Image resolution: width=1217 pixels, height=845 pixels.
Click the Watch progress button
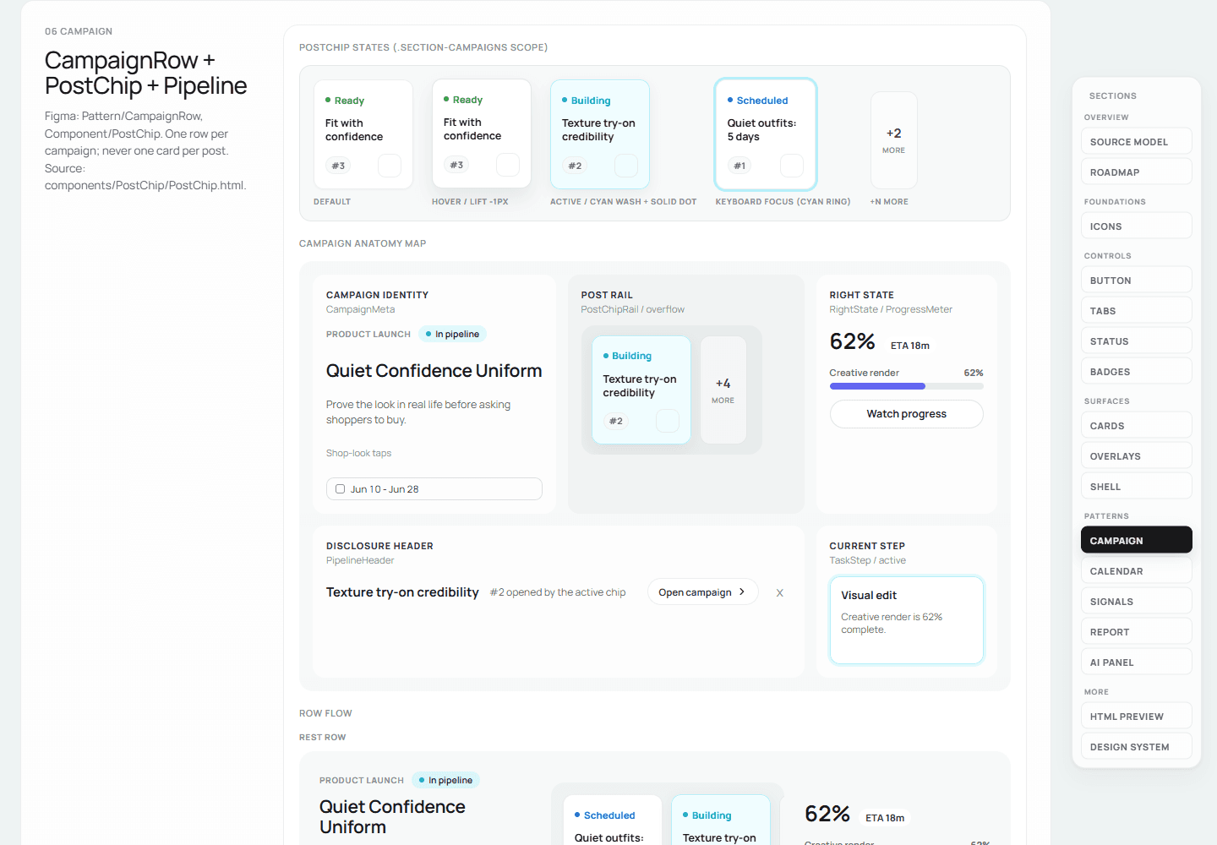(906, 414)
